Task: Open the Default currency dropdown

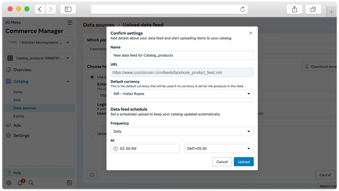Action: 182,94
